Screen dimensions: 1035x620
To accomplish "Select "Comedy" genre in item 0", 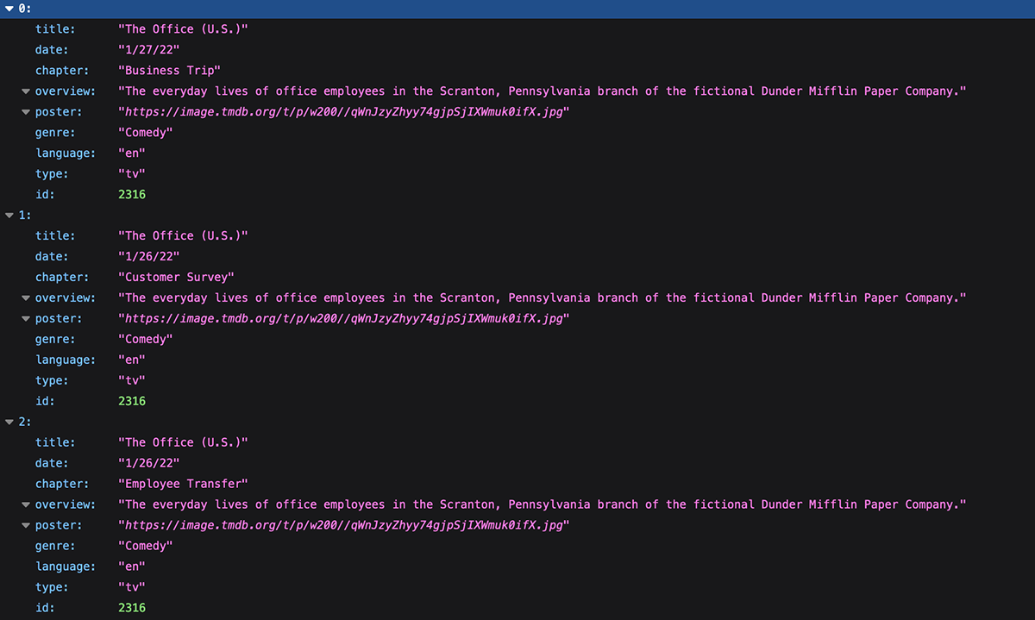I will tap(145, 133).
